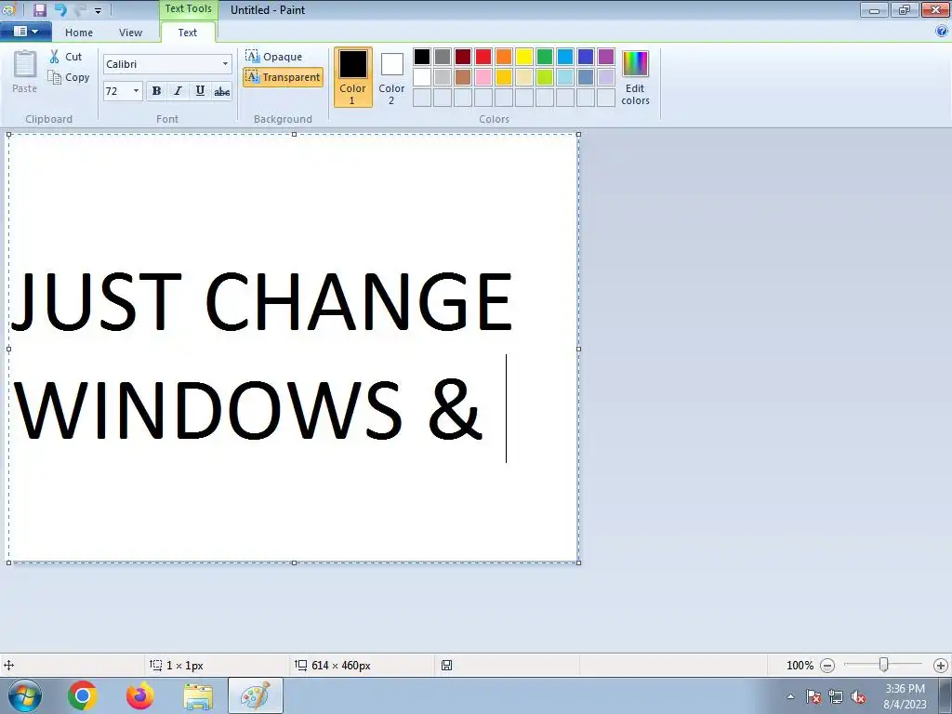Select the Color 1 box
This screenshot has height=714, width=952.
tap(352, 77)
